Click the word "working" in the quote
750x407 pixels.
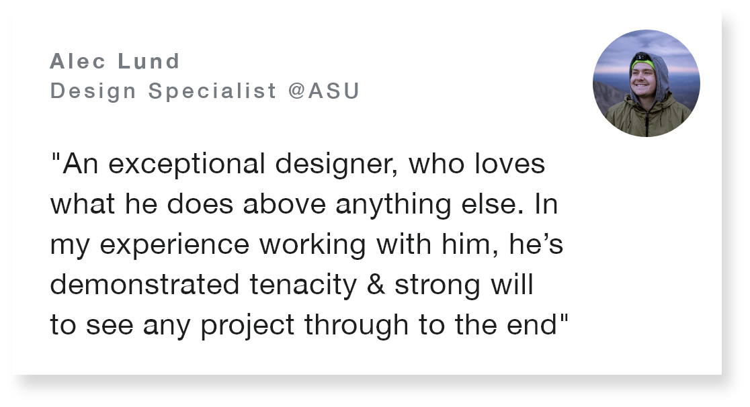pos(312,245)
